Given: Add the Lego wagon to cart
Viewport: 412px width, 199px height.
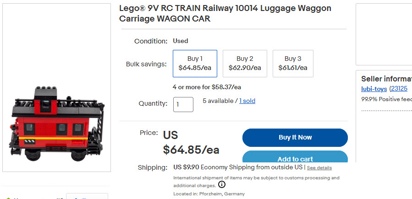Looking at the screenshot, I should (x=295, y=157).
